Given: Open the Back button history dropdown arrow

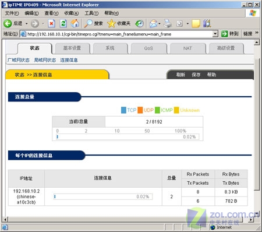Looking at the screenshot, I should coord(27,24).
